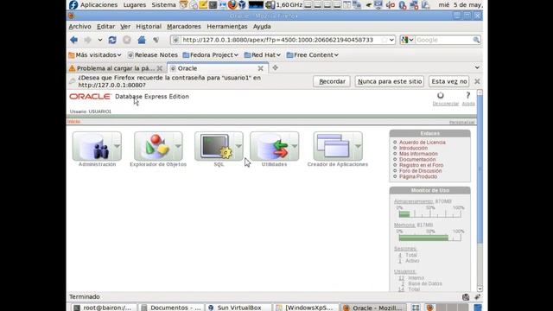Click the Almacenamiento usage bar
This screenshot has width=553, height=311.
click(430, 213)
